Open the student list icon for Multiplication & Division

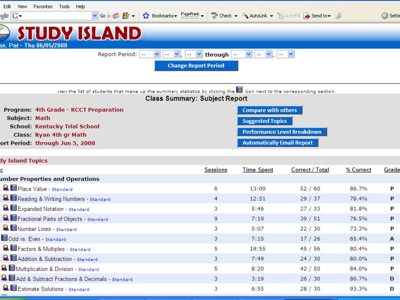click(12, 268)
